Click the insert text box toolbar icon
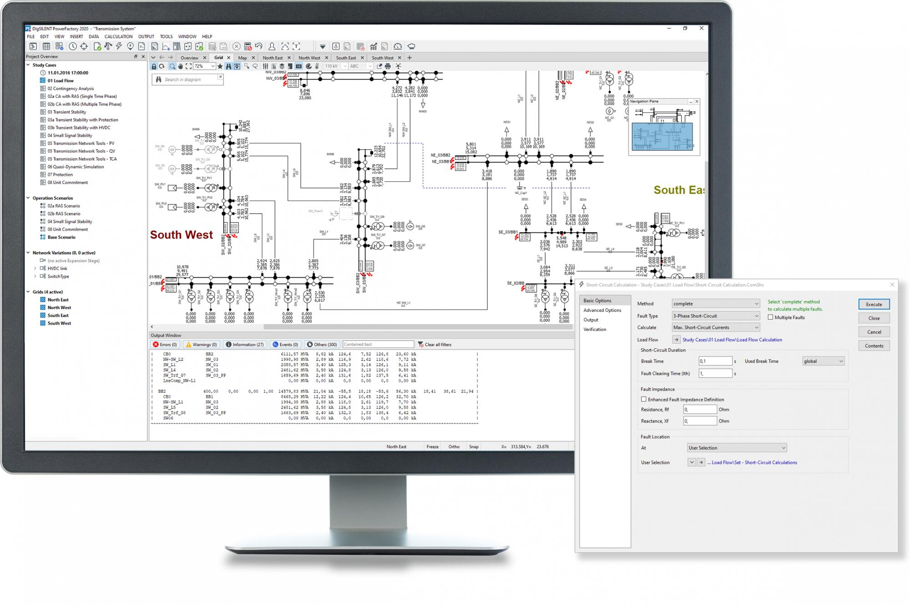The height and width of the screenshot is (606, 910). (x=296, y=46)
